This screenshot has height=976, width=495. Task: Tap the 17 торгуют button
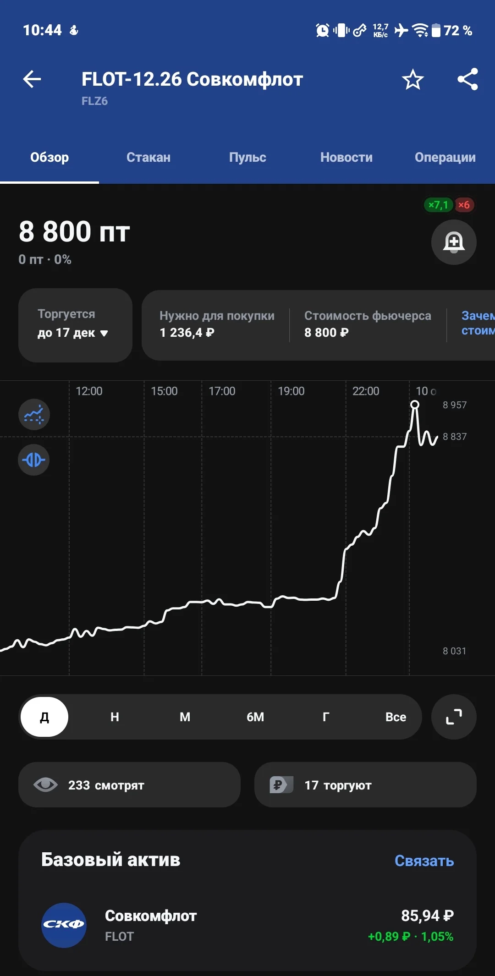[365, 785]
